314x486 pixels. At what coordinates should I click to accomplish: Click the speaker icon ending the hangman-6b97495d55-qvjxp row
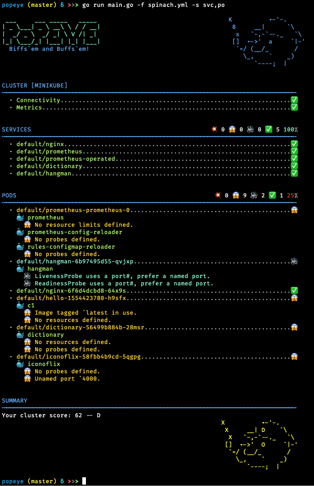294,261
